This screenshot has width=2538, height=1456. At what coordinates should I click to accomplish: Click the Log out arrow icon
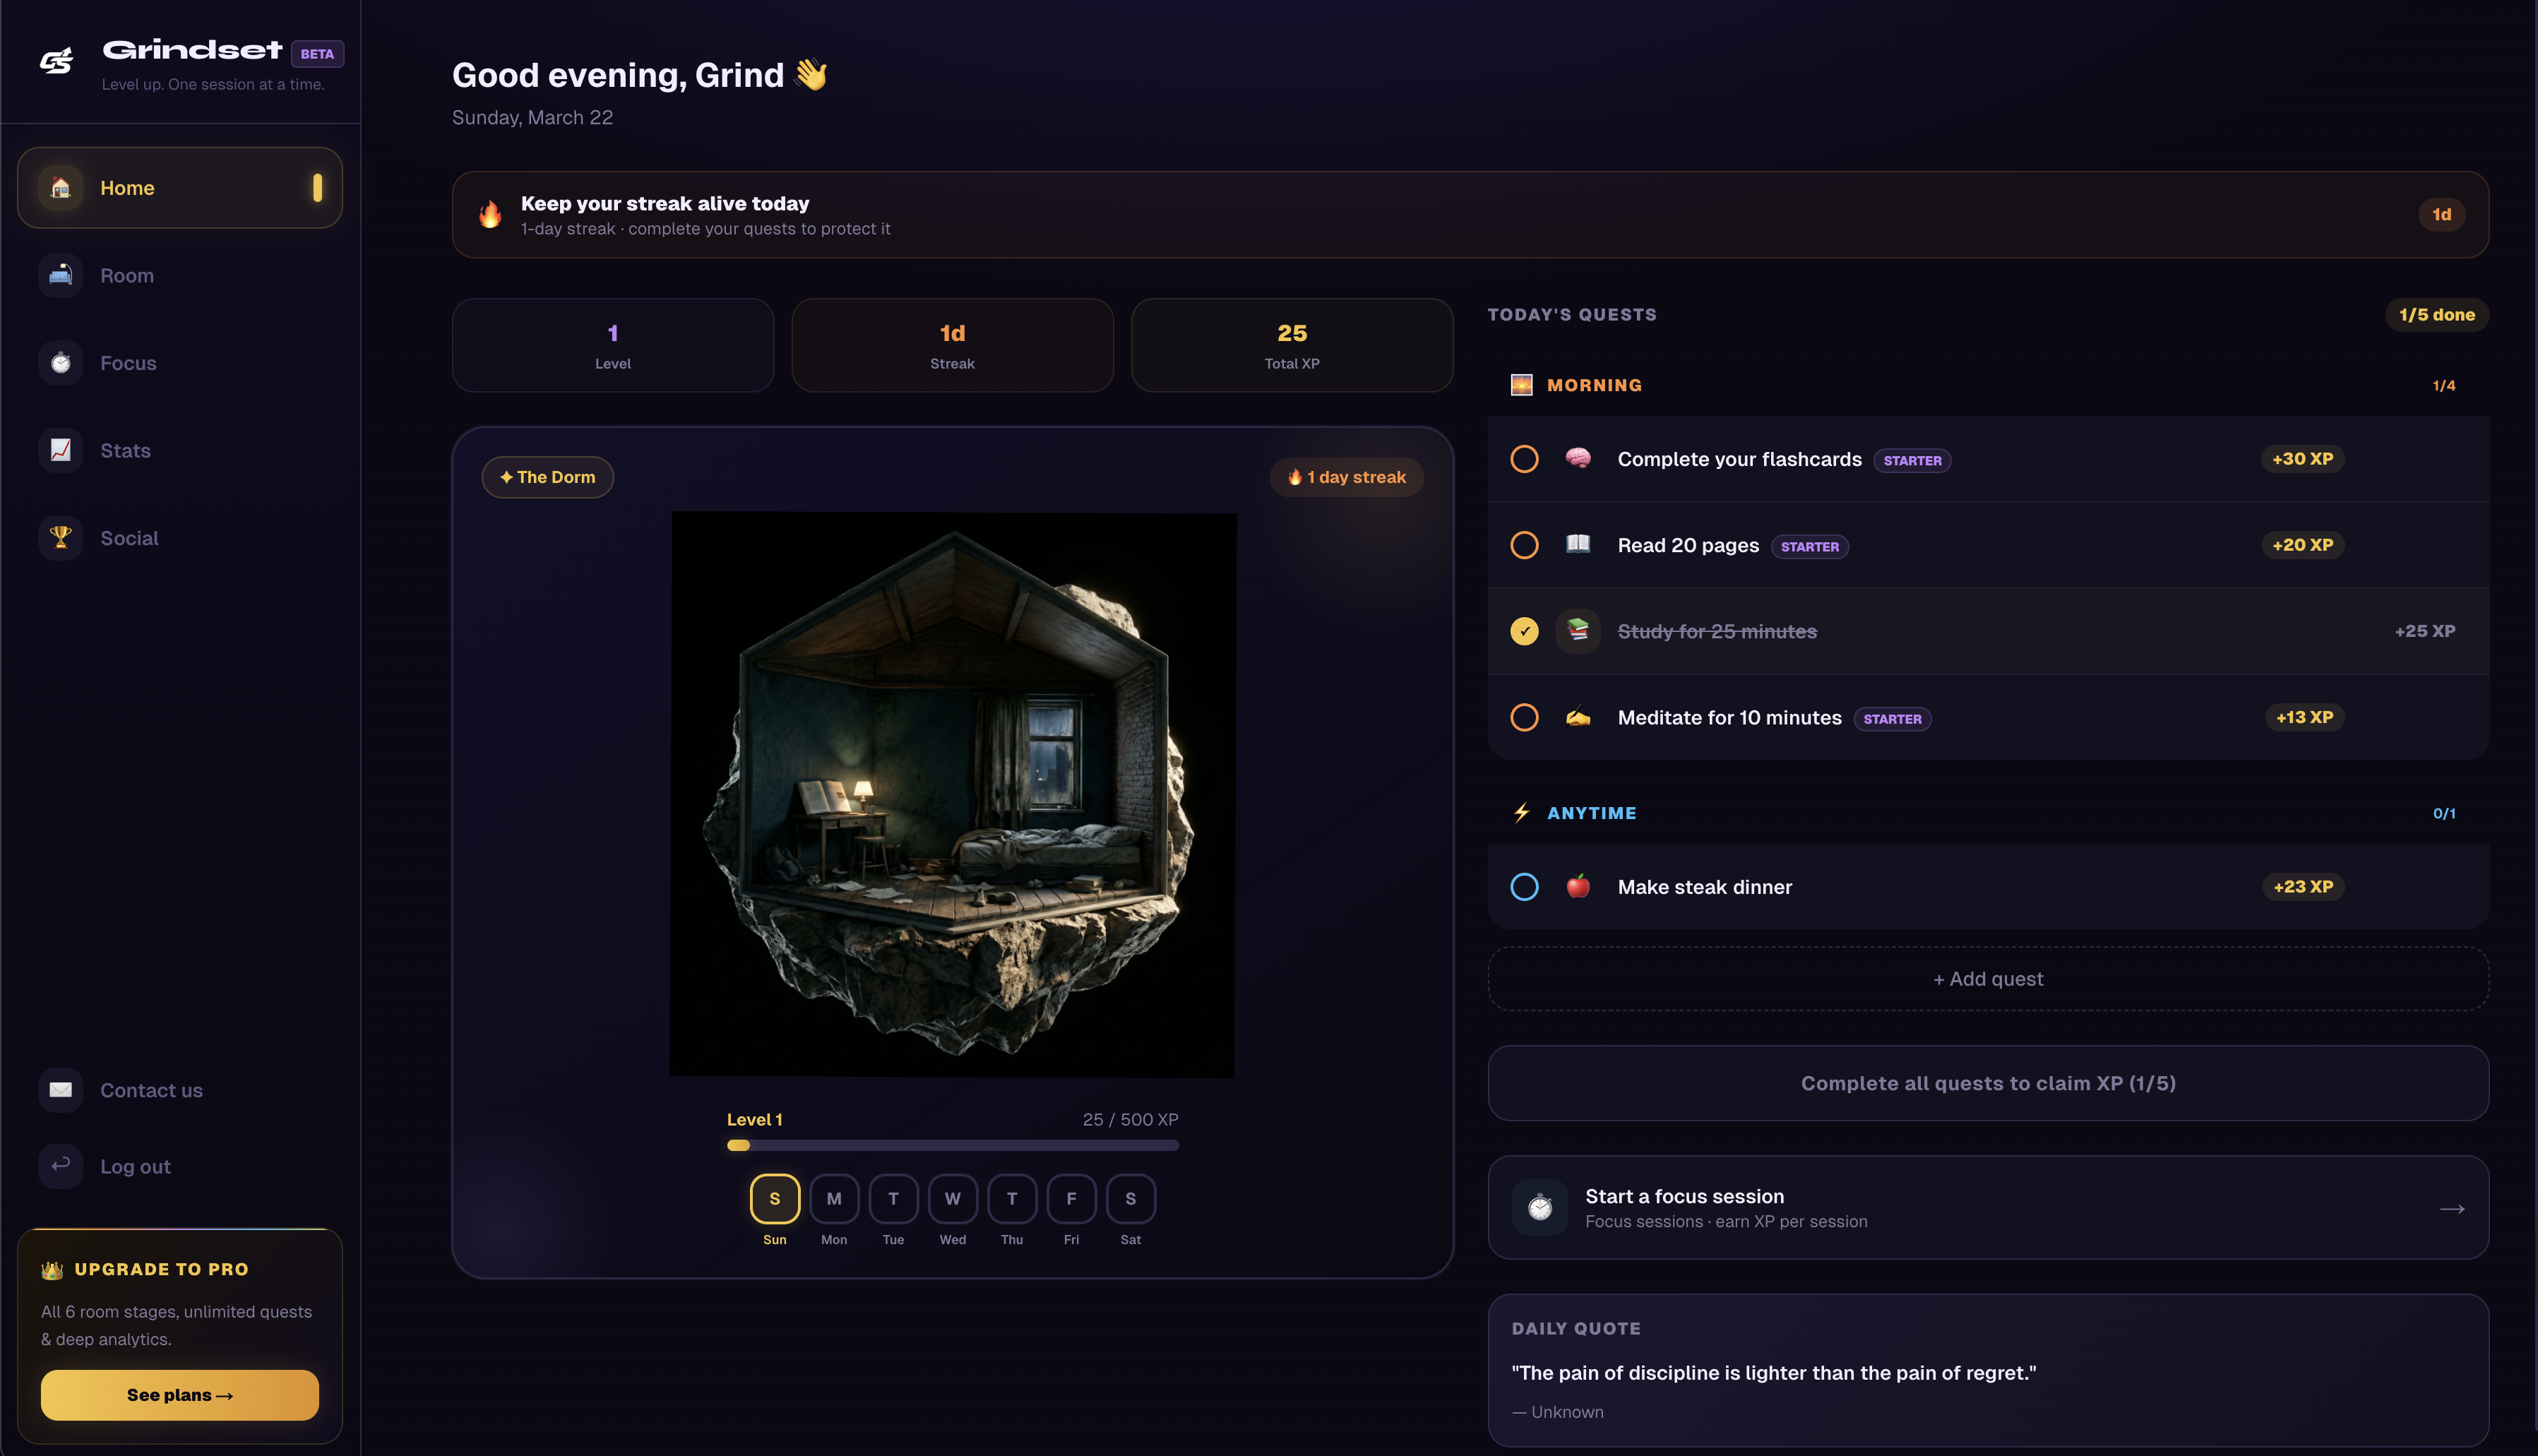61,1165
